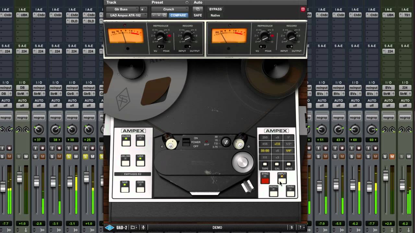Click fader on strip with -7.0 level
The image size is (415, 233).
point(319,186)
